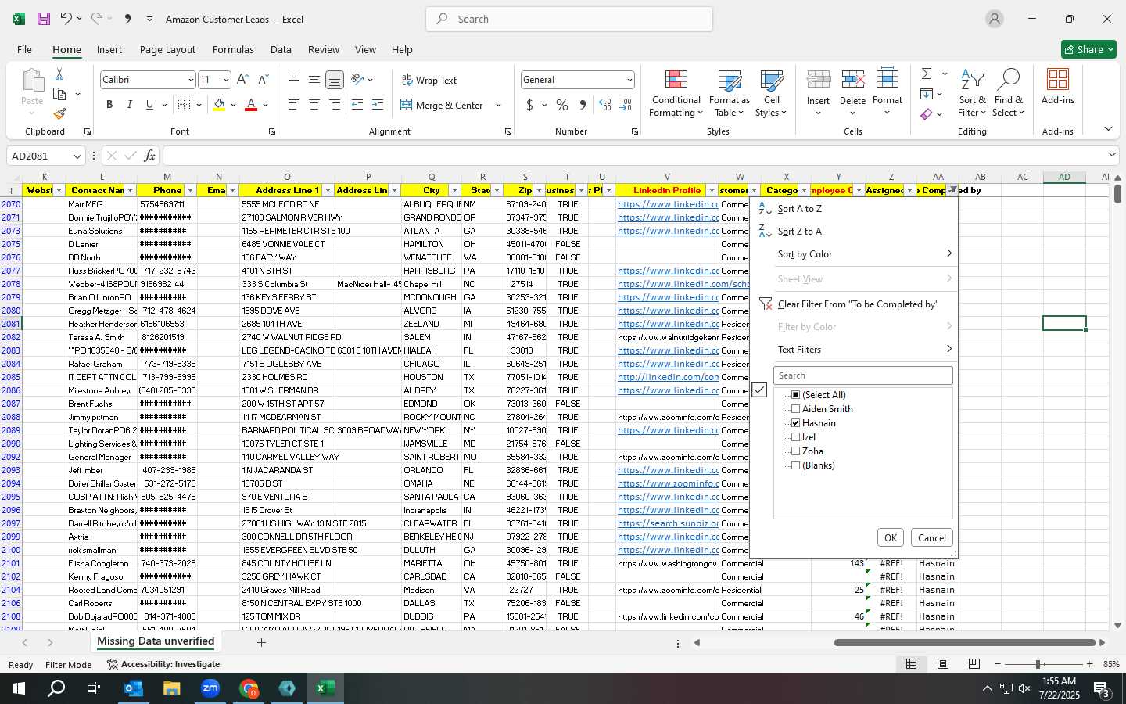Check the Zoha filter checkbox
1126x704 pixels.
click(x=796, y=451)
